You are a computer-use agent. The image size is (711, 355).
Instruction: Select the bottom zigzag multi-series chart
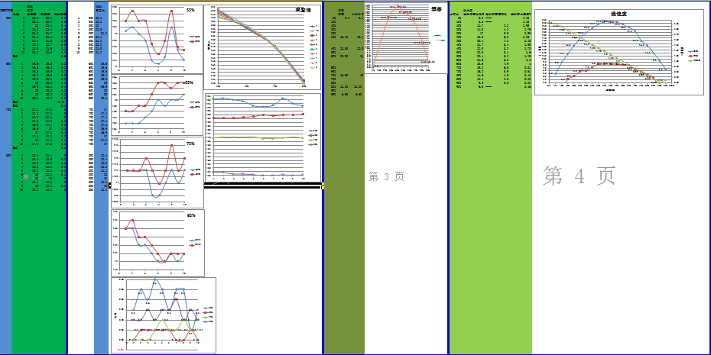(x=164, y=315)
